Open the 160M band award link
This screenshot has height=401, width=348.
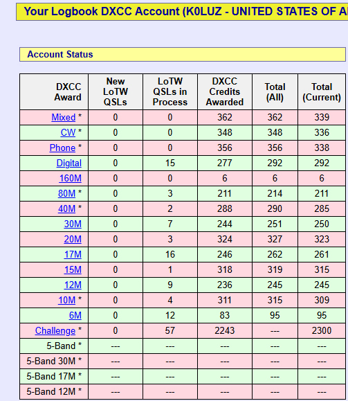[x=71, y=178]
